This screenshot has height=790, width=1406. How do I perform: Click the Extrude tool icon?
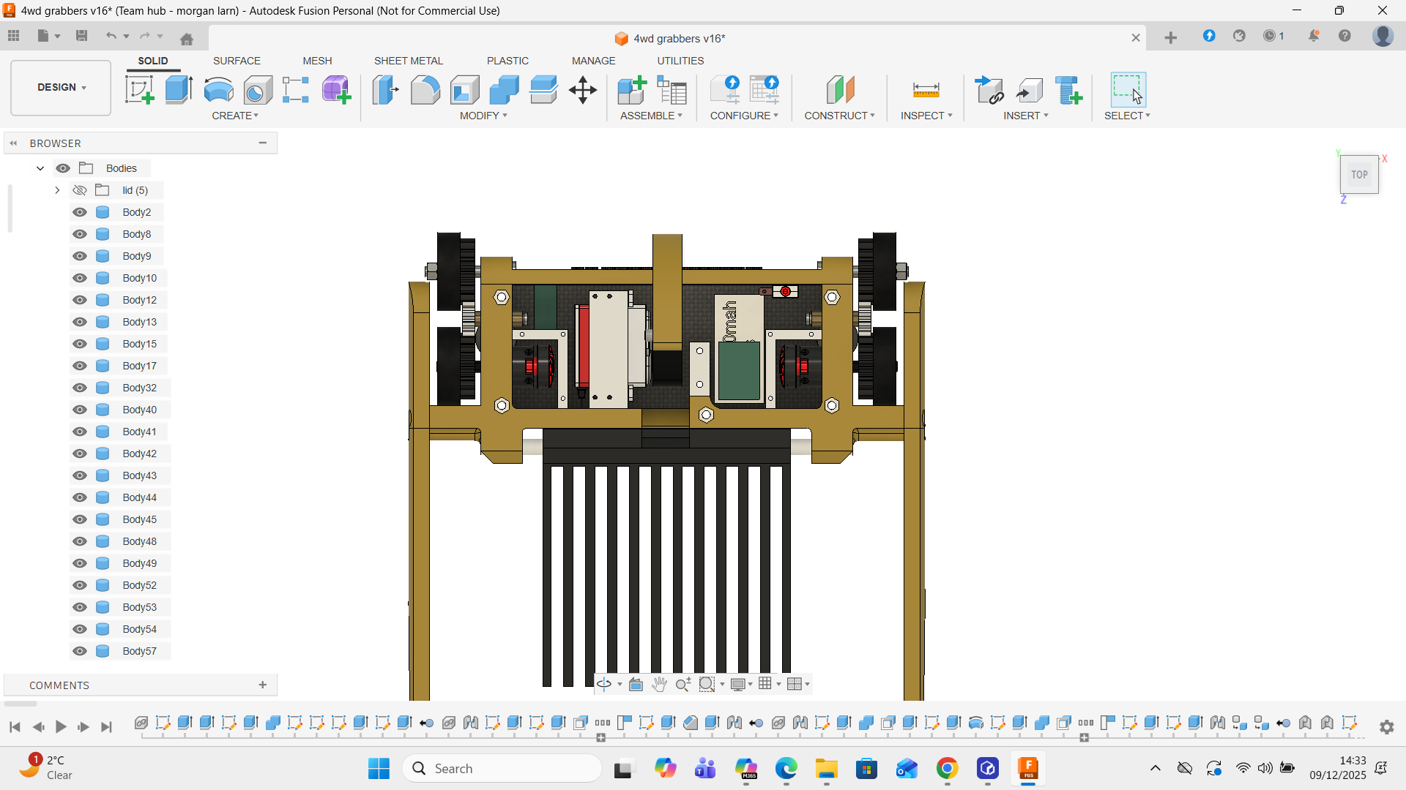[179, 90]
